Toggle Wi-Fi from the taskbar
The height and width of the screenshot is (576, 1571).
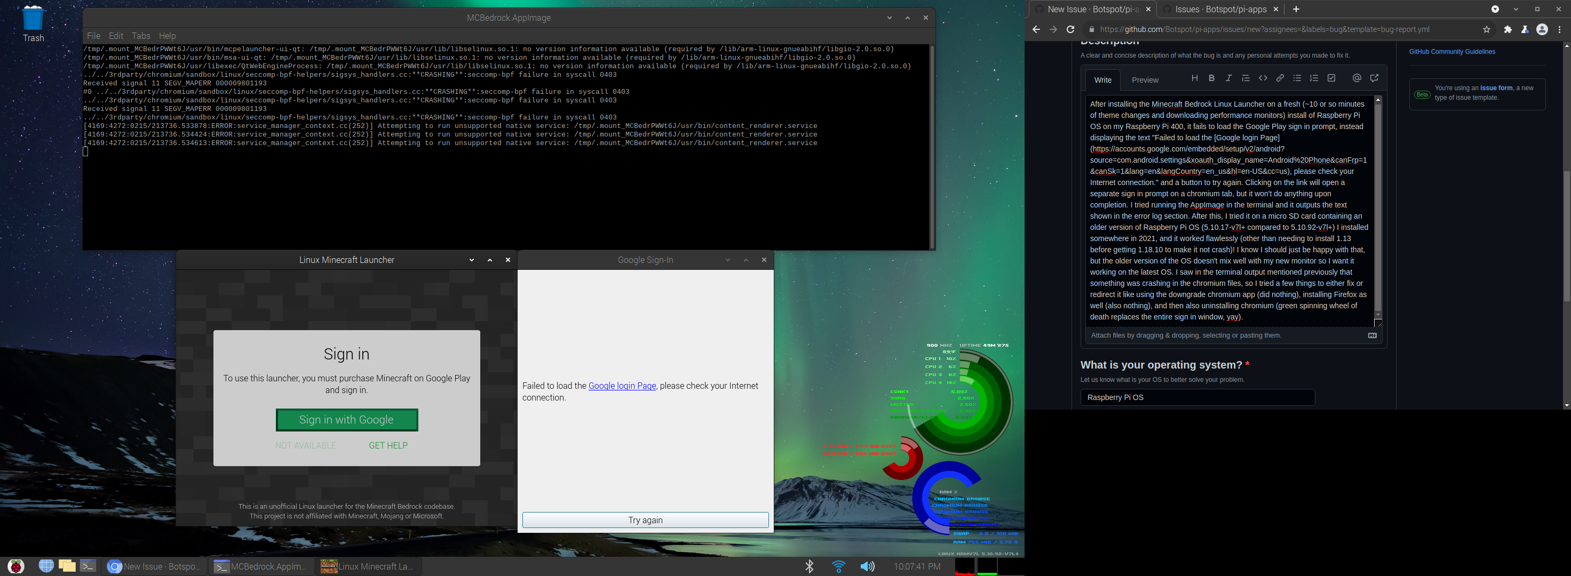[x=838, y=566]
